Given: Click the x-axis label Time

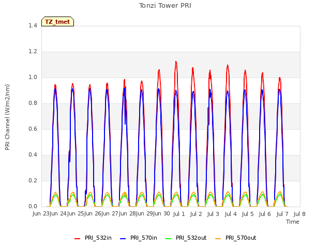Looking at the screenshot, I should tap(293, 222).
